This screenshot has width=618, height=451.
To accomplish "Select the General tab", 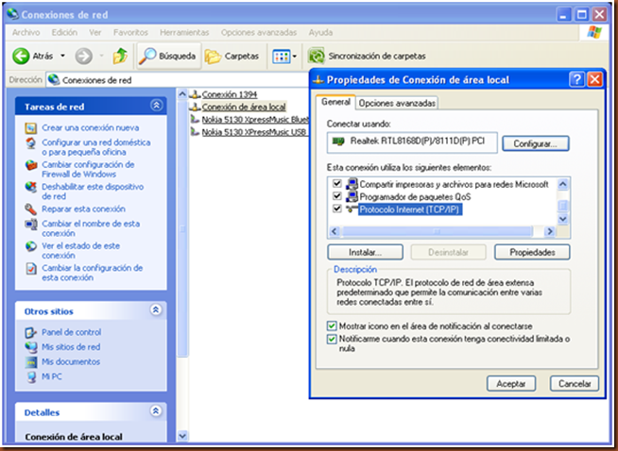I will point(335,102).
